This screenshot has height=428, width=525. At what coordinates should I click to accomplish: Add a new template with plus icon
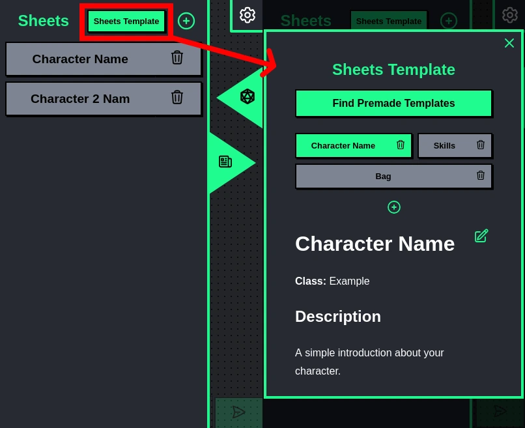[x=393, y=207]
